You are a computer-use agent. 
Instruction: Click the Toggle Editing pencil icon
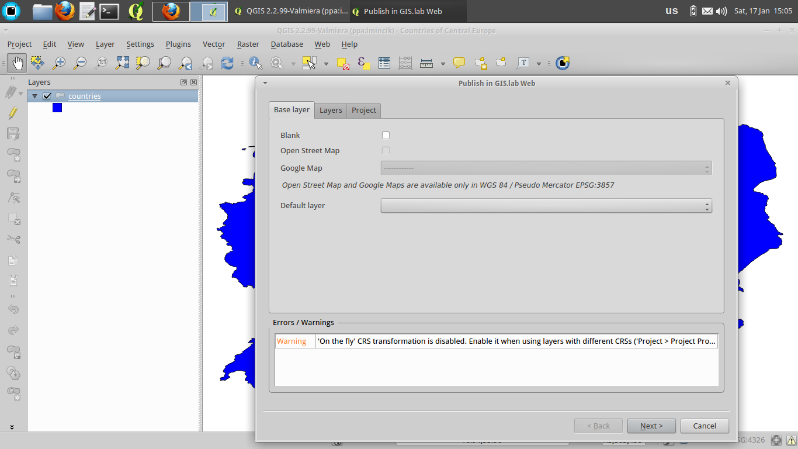pyautogui.click(x=13, y=113)
